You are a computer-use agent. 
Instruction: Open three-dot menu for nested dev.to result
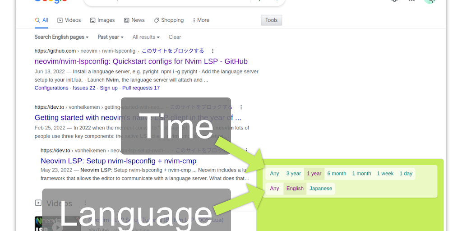click(x=247, y=150)
